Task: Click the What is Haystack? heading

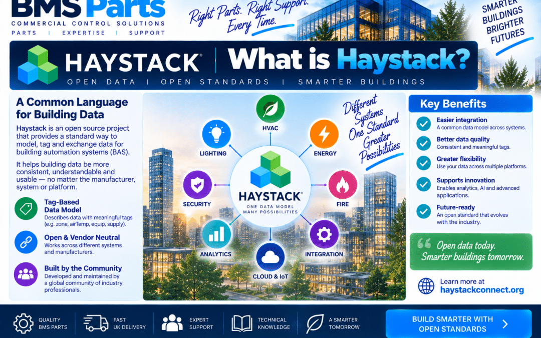Action: pyautogui.click(x=349, y=59)
